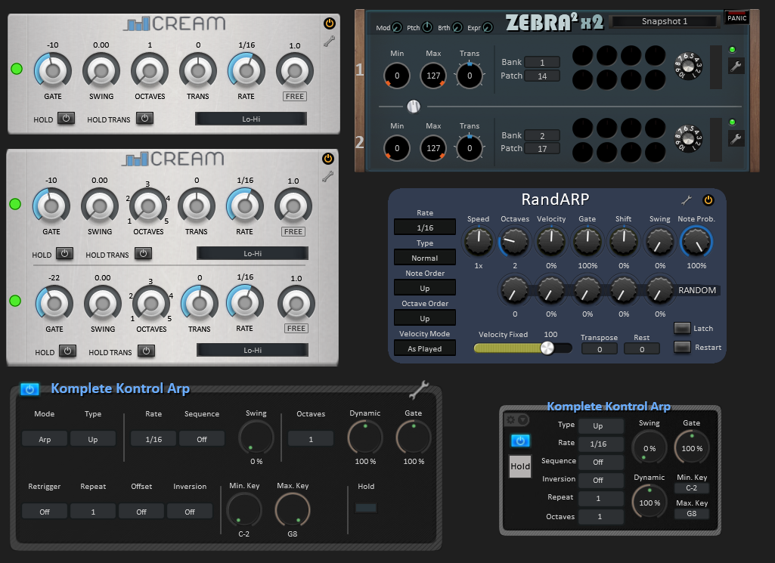Click Octaves value field in large Komplete Arp

pos(311,439)
